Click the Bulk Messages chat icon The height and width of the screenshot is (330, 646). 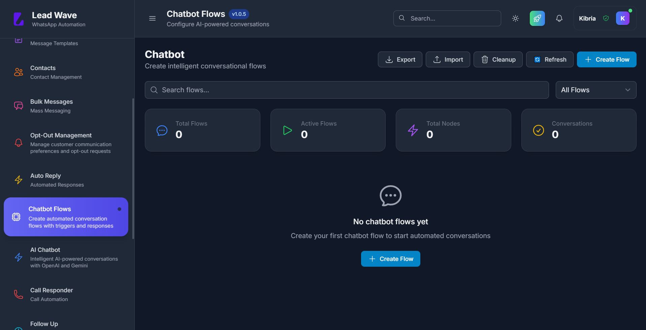19,106
